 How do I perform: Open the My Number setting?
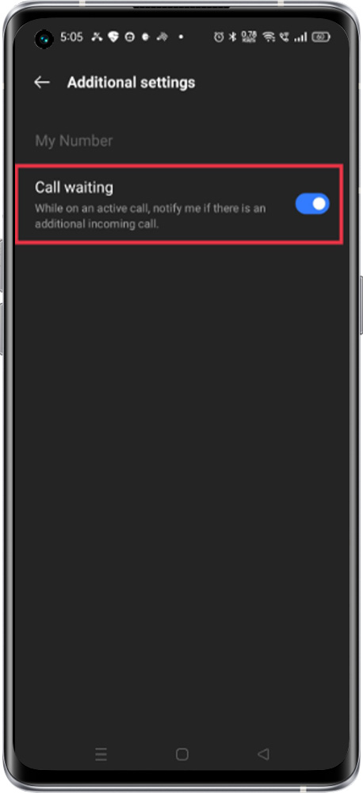point(74,140)
